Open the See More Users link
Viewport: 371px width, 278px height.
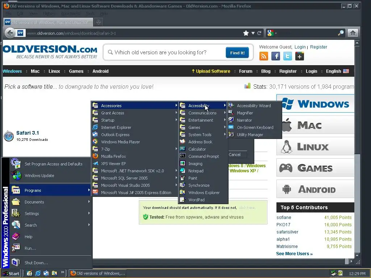point(294,254)
